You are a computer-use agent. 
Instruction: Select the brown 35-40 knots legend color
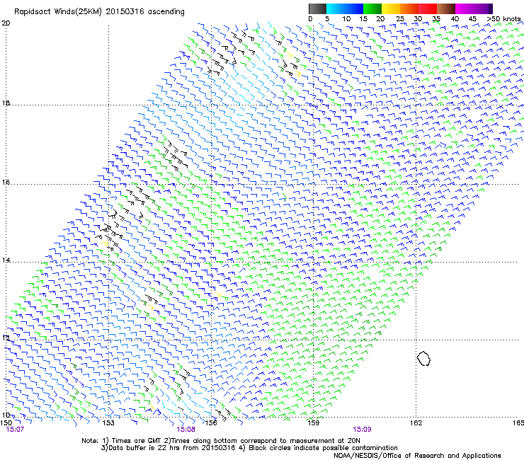click(x=446, y=8)
